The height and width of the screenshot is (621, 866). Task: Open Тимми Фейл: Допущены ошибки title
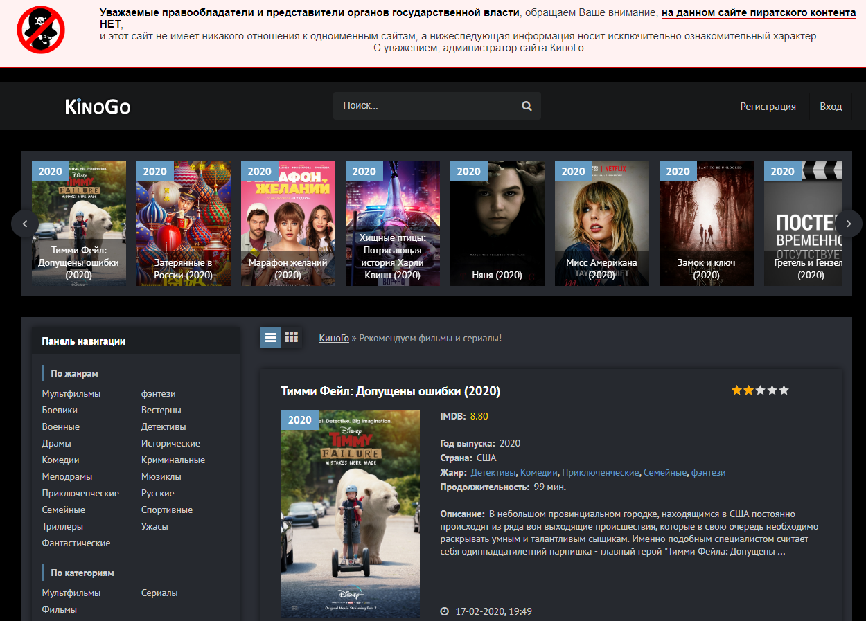point(390,391)
